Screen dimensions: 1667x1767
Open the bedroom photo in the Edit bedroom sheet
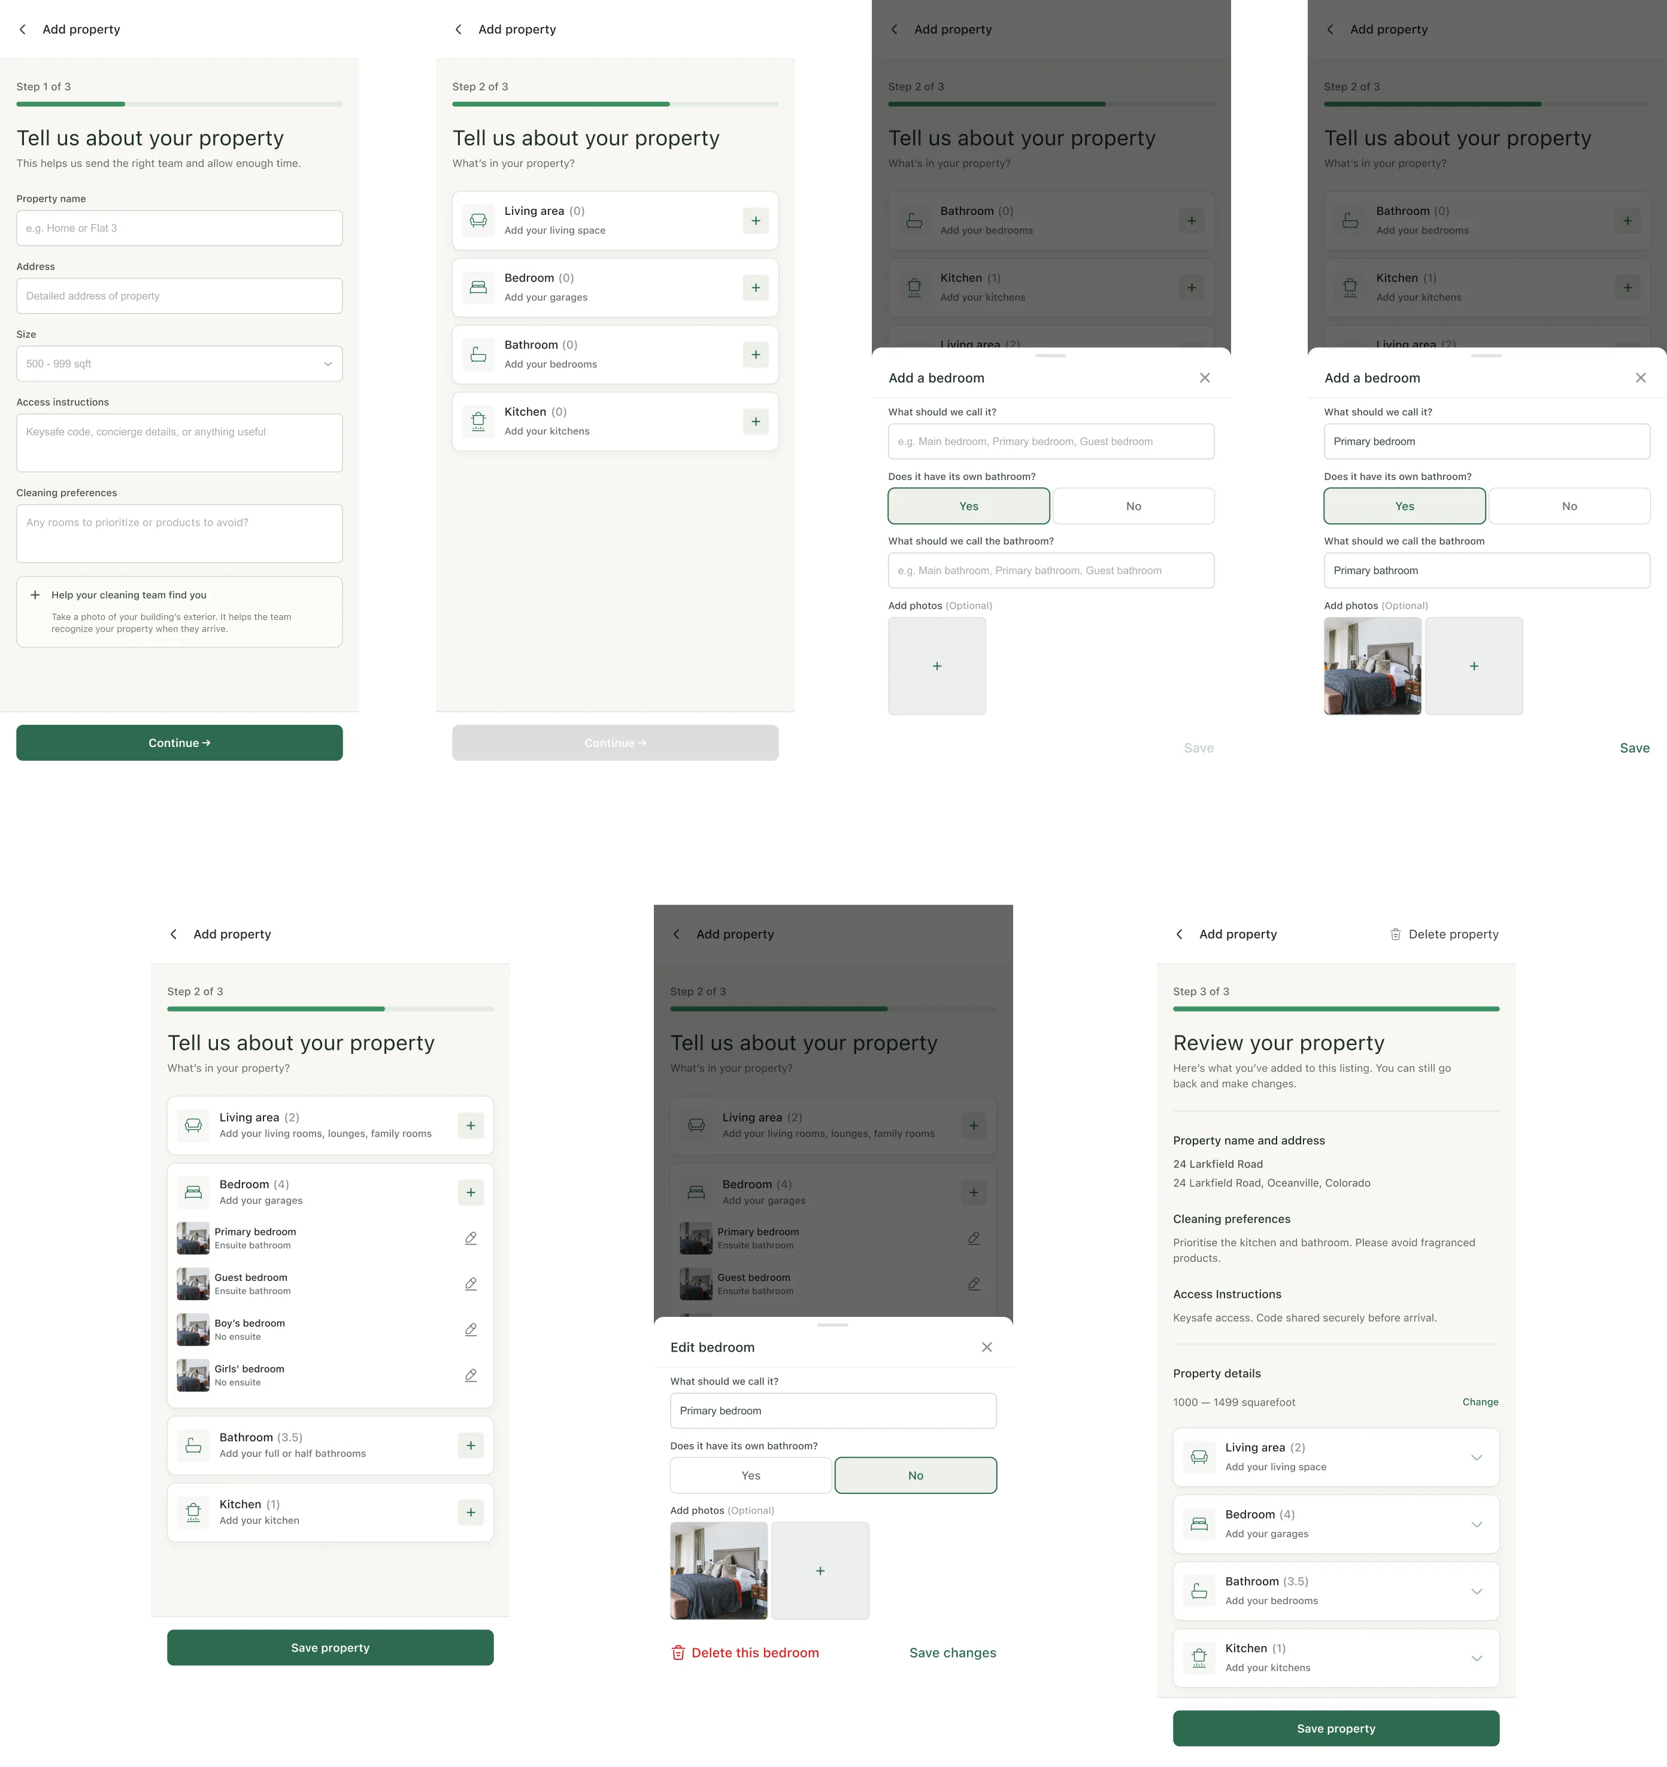coord(719,1571)
